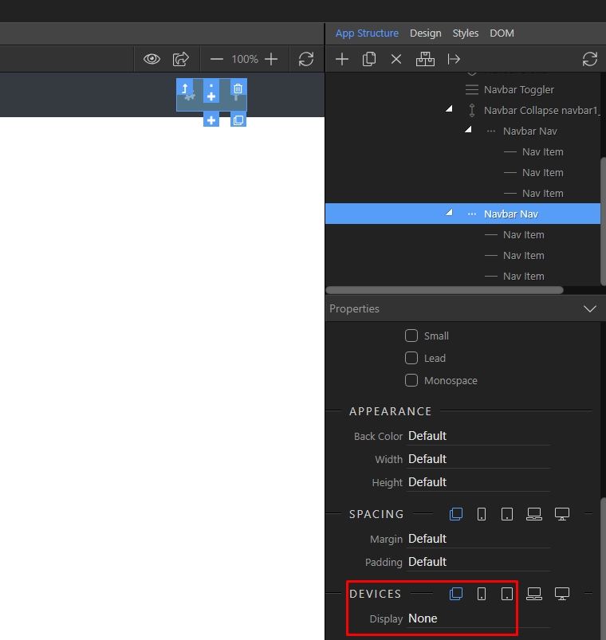Screen dimensions: 606x640
Task: Open the Width dropdown
Action: coord(478,459)
